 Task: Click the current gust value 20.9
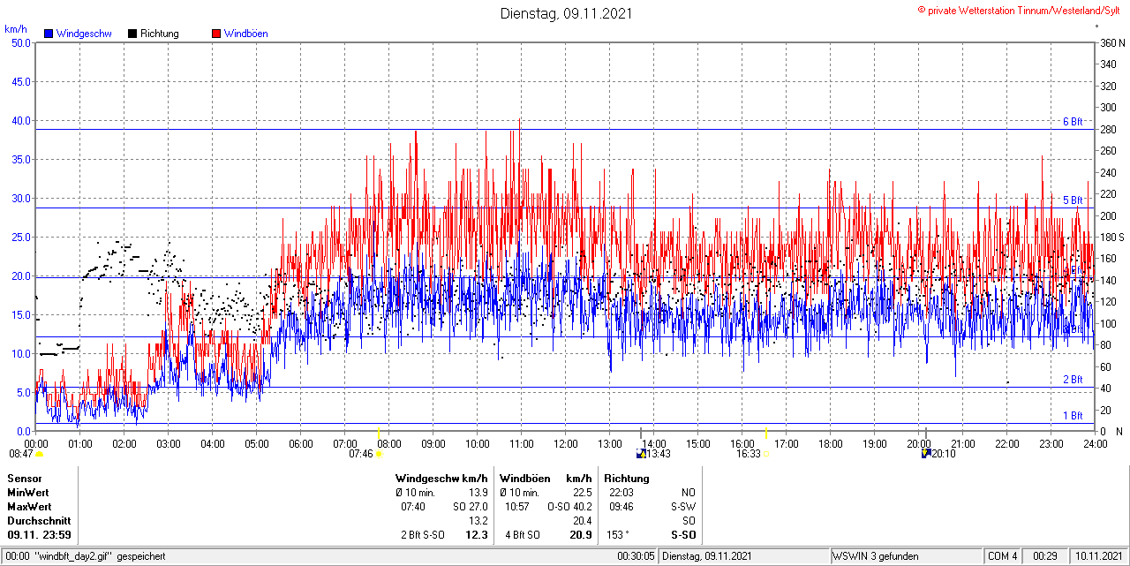pos(581,535)
